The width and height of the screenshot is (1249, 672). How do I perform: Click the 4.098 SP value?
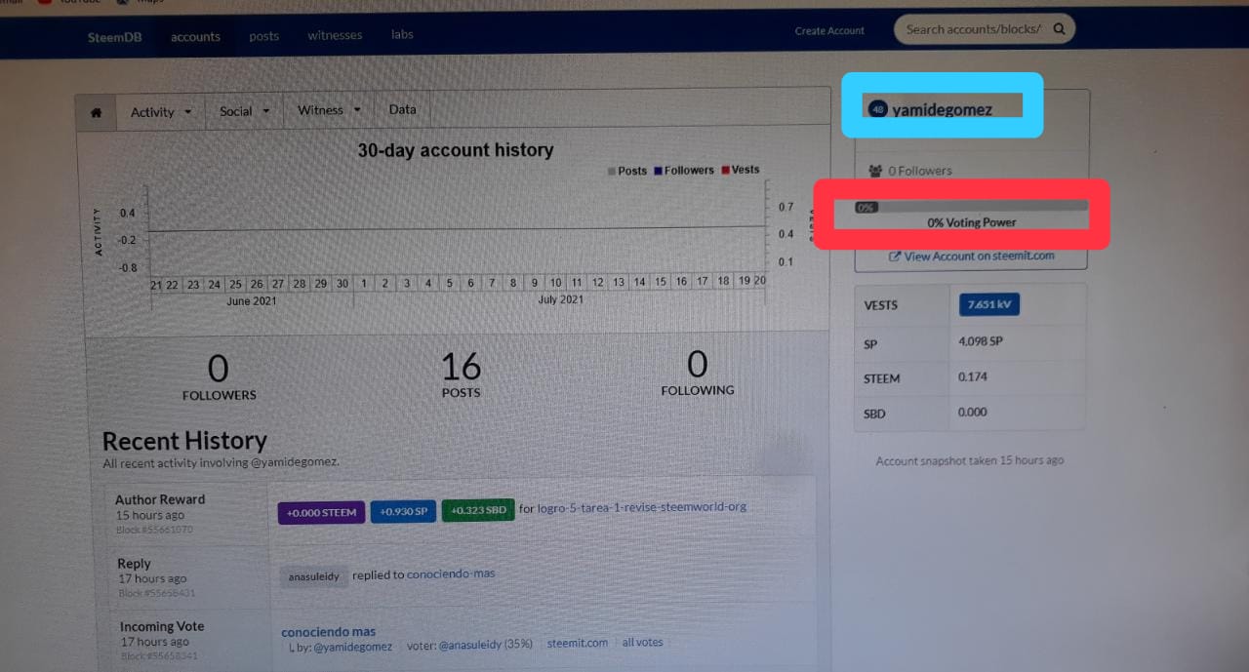click(981, 341)
